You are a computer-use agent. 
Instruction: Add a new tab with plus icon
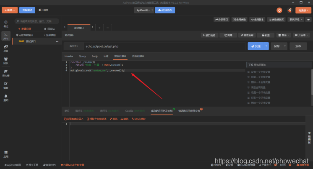click(x=99, y=28)
